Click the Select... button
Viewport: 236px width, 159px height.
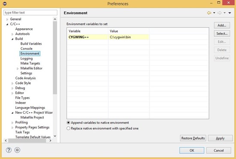(x=222, y=33)
